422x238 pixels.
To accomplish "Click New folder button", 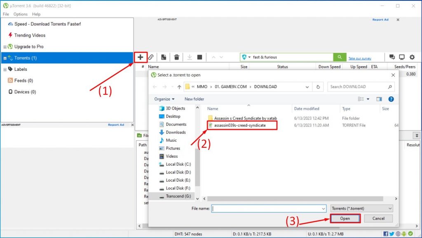I will [x=195, y=99].
